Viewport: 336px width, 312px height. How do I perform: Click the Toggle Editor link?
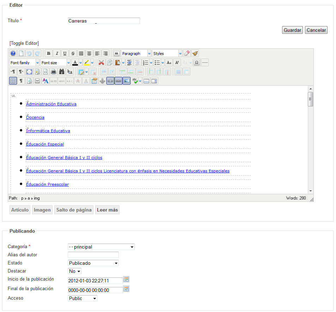[x=24, y=43]
